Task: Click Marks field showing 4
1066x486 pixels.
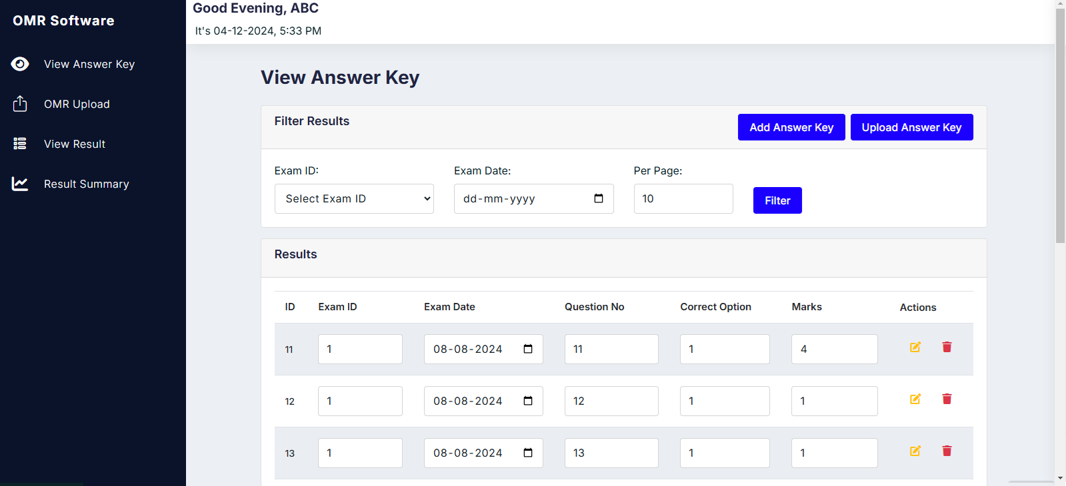Action: pyautogui.click(x=835, y=349)
